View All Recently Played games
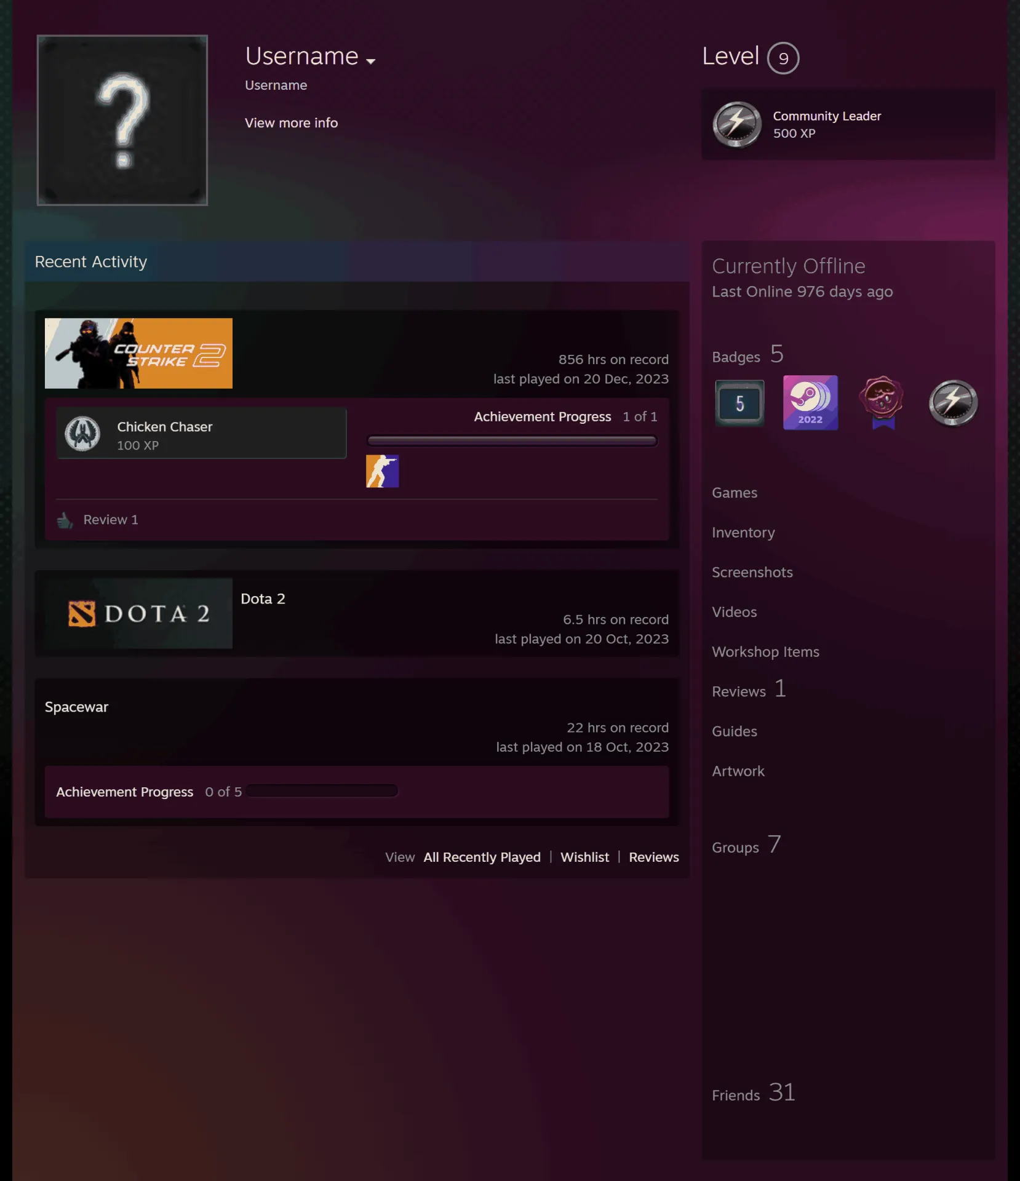1020x1181 pixels. coord(482,857)
